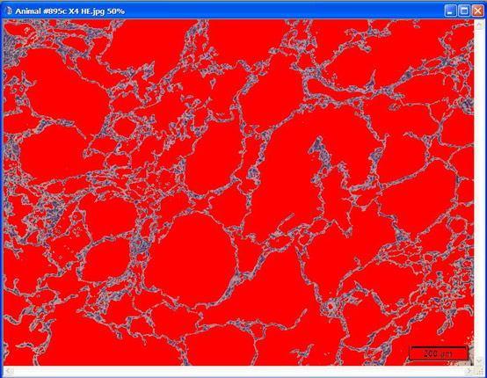Image resolution: width=487 pixels, height=378 pixels.
Task: Minimize the Animal #895c image window
Action: (x=450, y=11)
